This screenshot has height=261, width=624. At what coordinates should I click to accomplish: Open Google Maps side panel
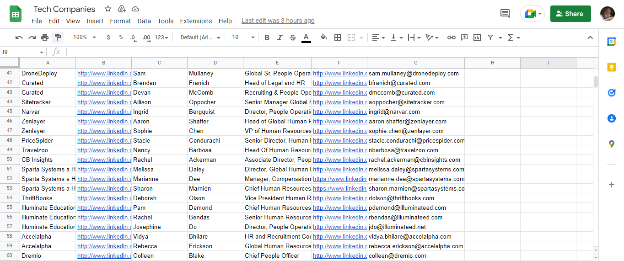612,144
